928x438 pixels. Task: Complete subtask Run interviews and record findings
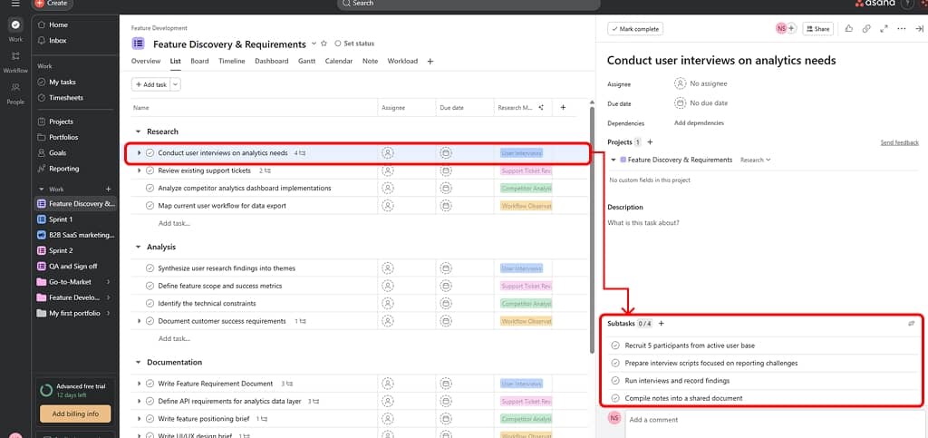coord(615,381)
